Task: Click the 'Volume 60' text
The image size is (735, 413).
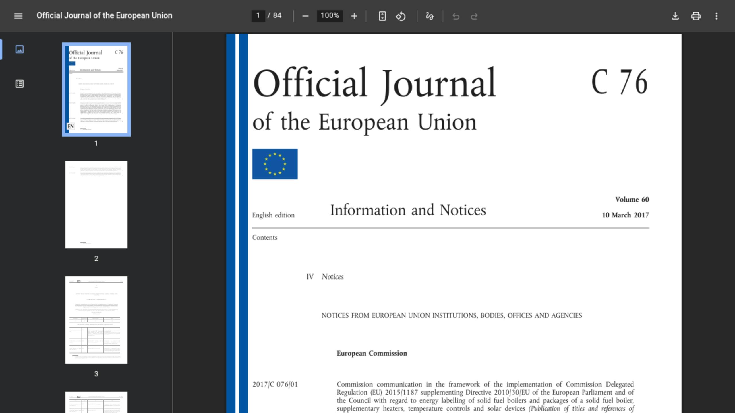Action: (632, 200)
